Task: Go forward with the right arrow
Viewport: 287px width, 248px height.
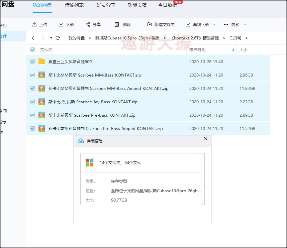Action: 43,38
